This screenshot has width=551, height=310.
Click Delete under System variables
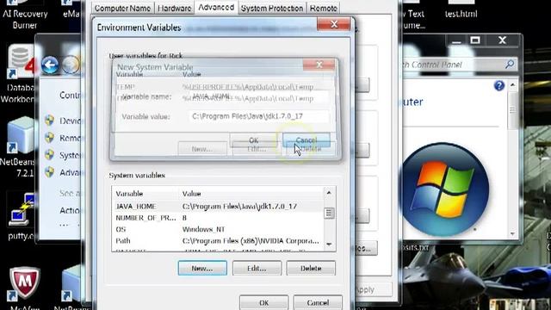311,268
